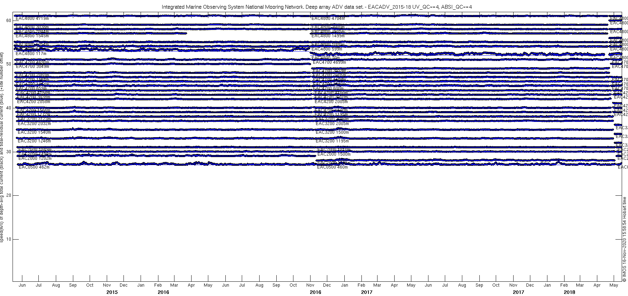Click the y-axis tick label 40

pyautogui.click(x=9, y=108)
